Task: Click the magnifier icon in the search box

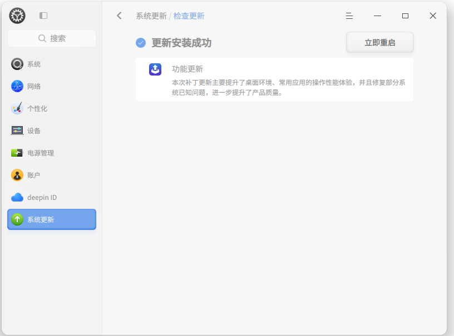Action: click(42, 38)
